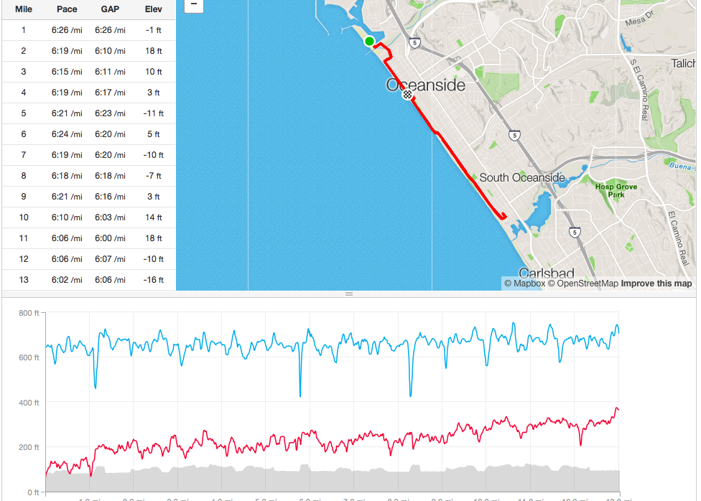Click the turnaround end of the red route
701x501 pixels.
click(x=504, y=216)
